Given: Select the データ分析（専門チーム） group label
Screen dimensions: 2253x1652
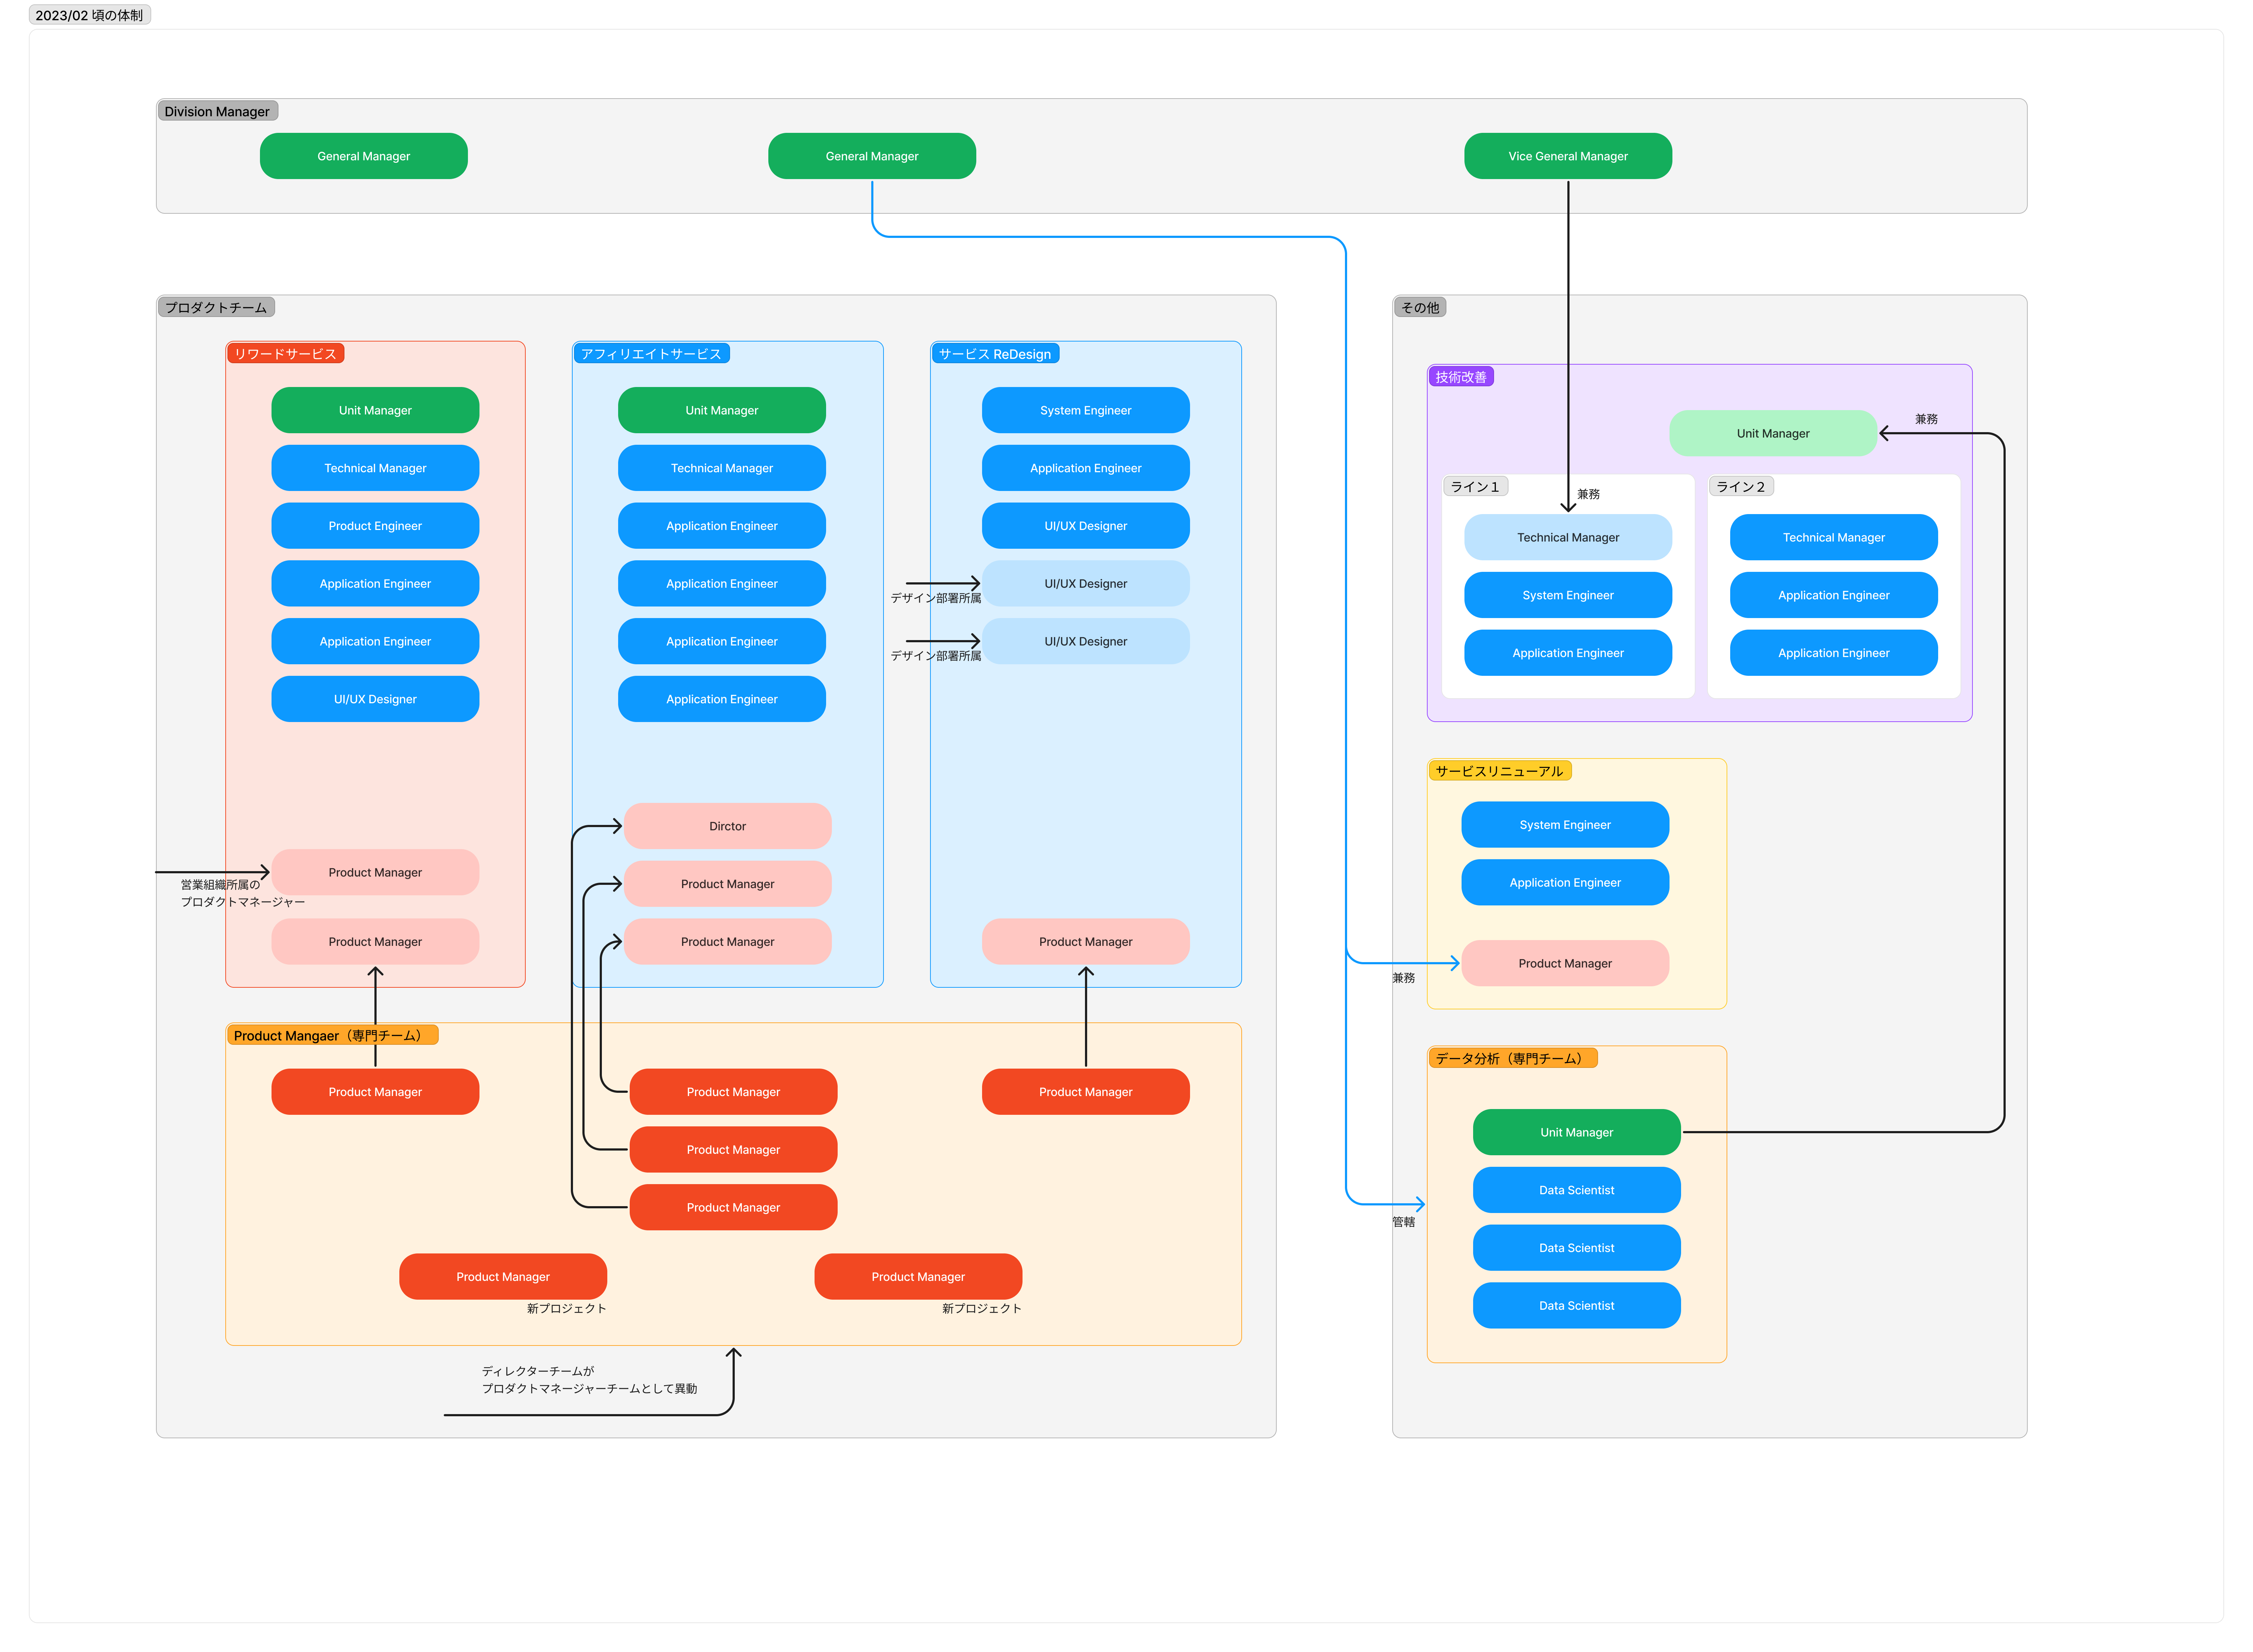Looking at the screenshot, I should tap(1512, 1058).
